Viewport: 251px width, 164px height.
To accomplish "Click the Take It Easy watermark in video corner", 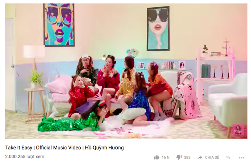I will click(238, 129).
